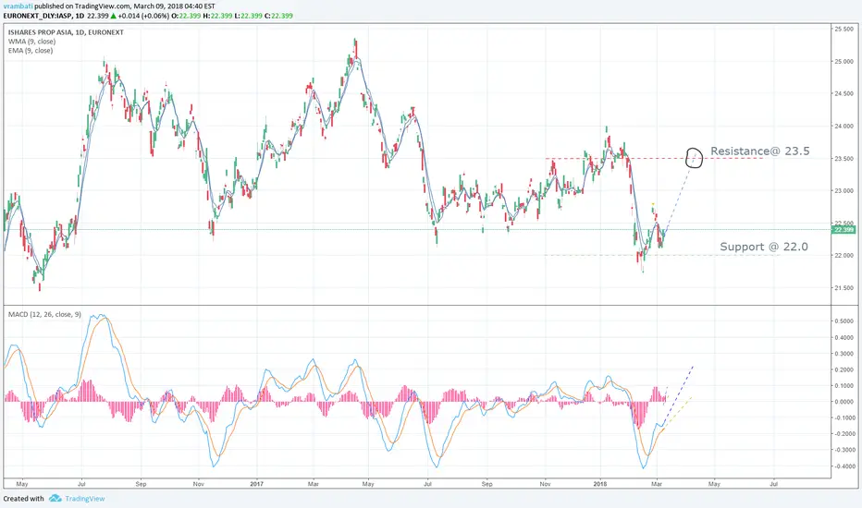Select the 'WMA (9, close)' indicator label
The width and height of the screenshot is (862, 508).
click(31, 42)
